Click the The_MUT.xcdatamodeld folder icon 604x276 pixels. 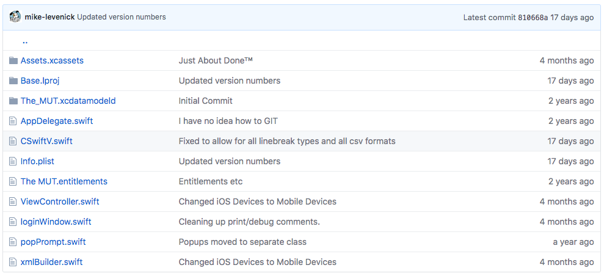pos(13,101)
